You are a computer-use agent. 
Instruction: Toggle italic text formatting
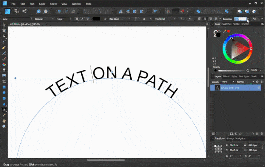(82, 19)
